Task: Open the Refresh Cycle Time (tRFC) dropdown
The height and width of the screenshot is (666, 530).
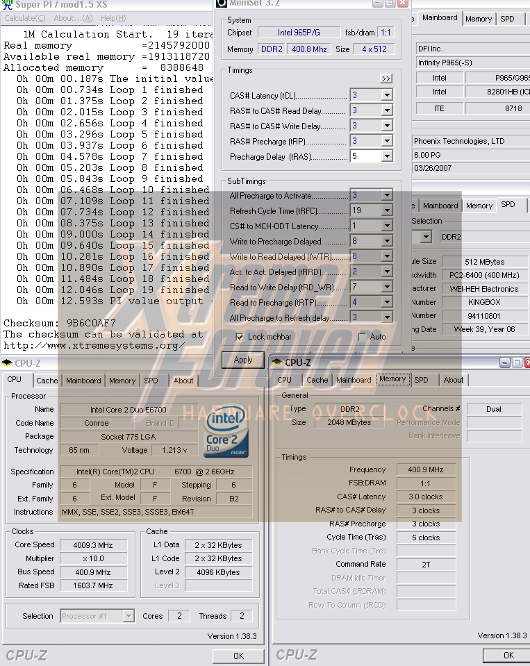Action: click(387, 210)
